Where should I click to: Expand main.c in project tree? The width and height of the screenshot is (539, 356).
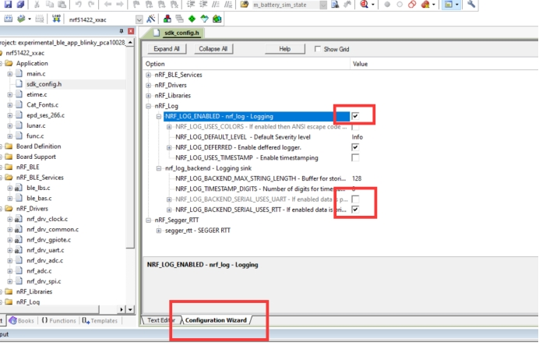[10, 73]
